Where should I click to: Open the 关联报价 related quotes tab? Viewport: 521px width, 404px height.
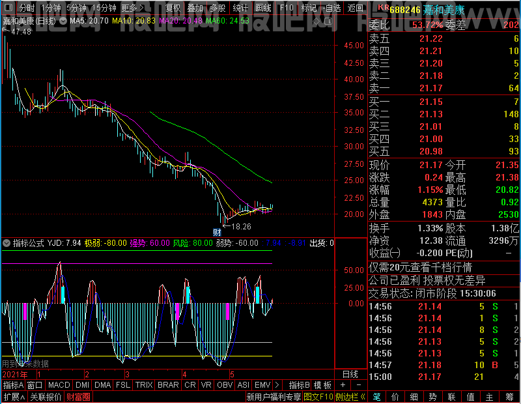(46, 397)
